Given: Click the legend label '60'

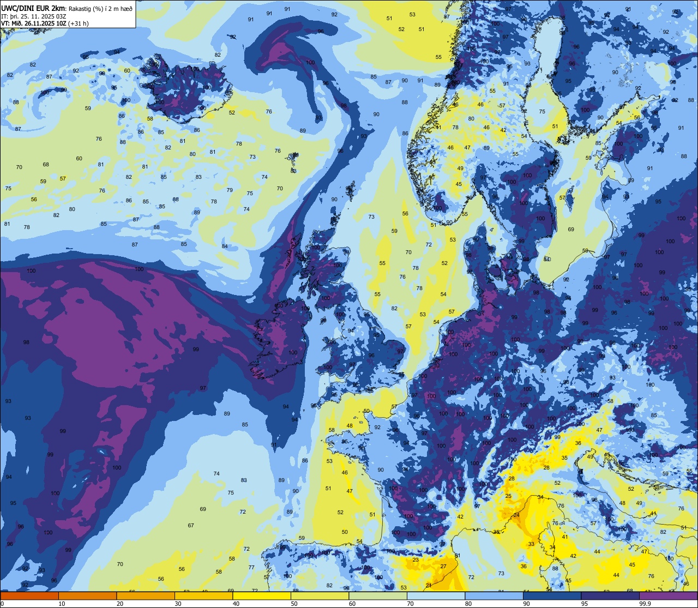Looking at the screenshot, I should (x=352, y=604).
